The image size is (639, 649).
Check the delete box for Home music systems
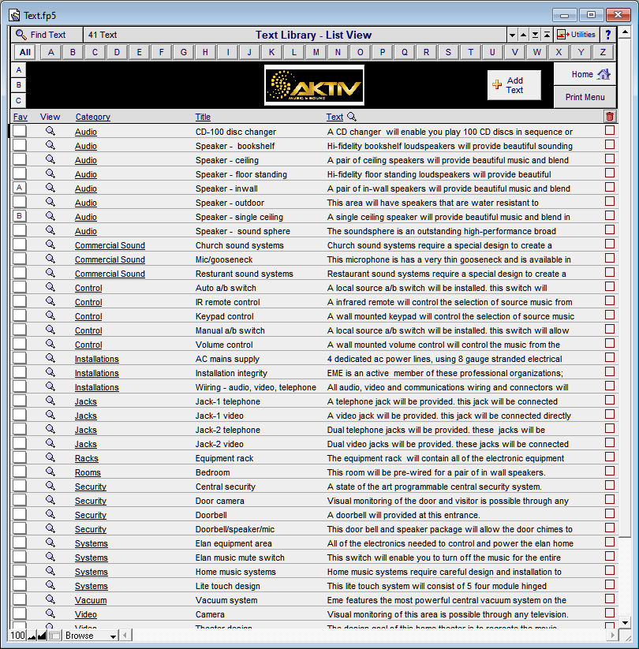point(610,570)
